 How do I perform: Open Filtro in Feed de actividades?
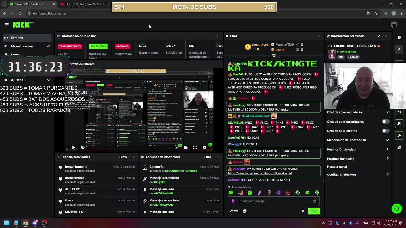click(x=123, y=157)
